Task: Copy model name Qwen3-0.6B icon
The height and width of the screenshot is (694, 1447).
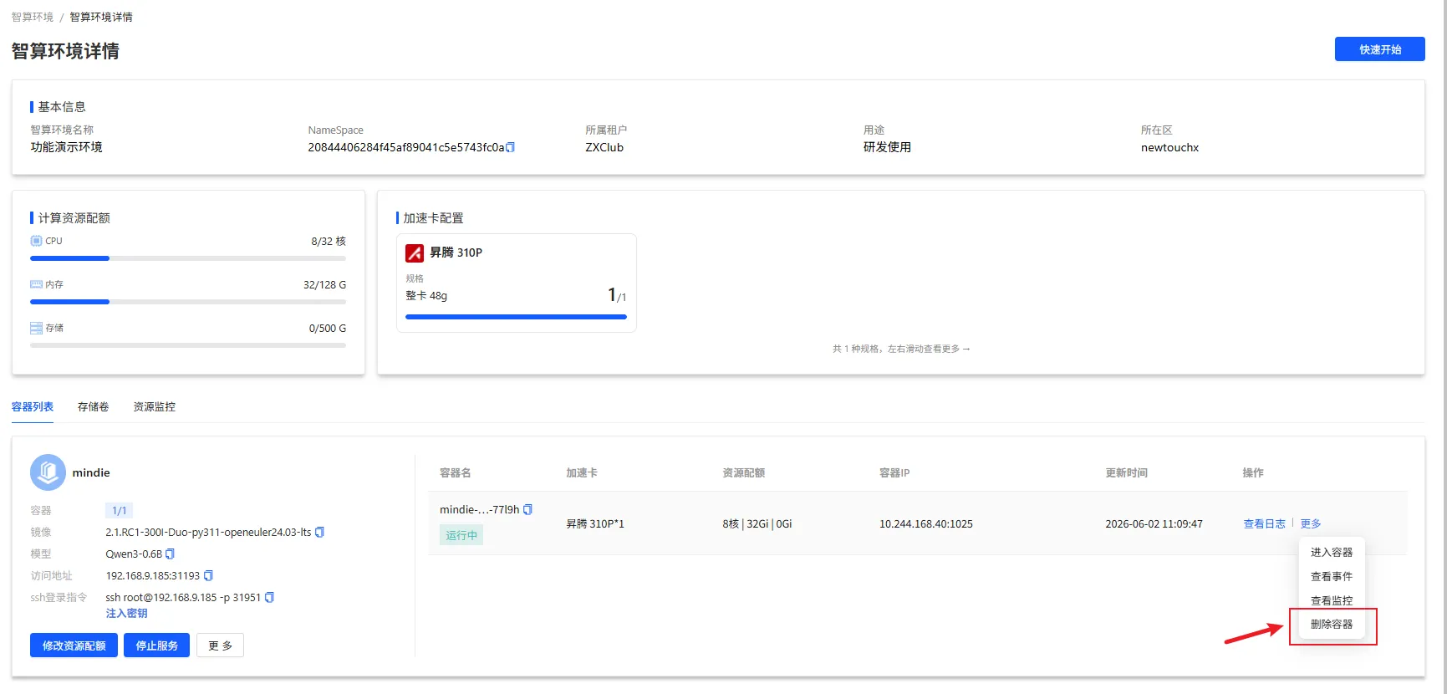Action: point(171,554)
